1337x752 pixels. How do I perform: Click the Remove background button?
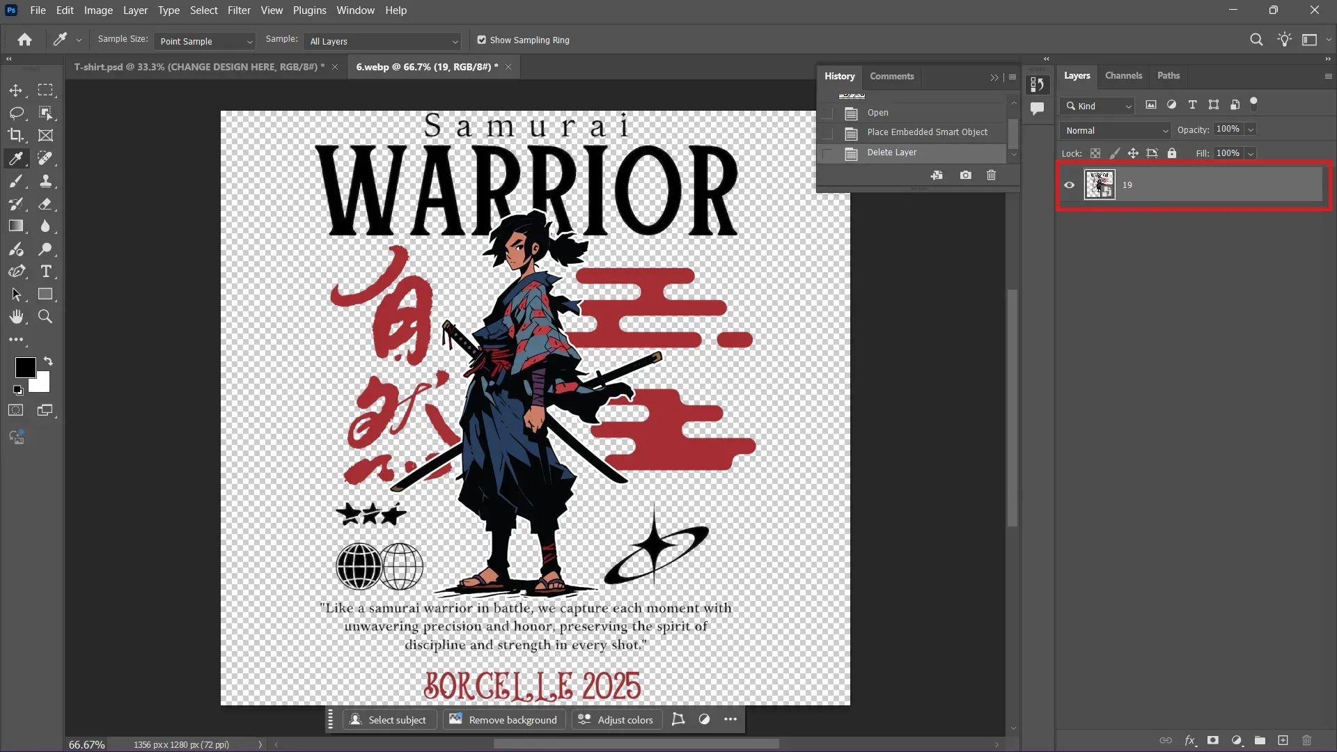(x=503, y=720)
